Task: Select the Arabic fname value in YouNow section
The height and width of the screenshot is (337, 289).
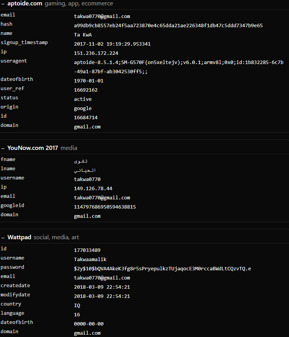Action: tap(80, 161)
